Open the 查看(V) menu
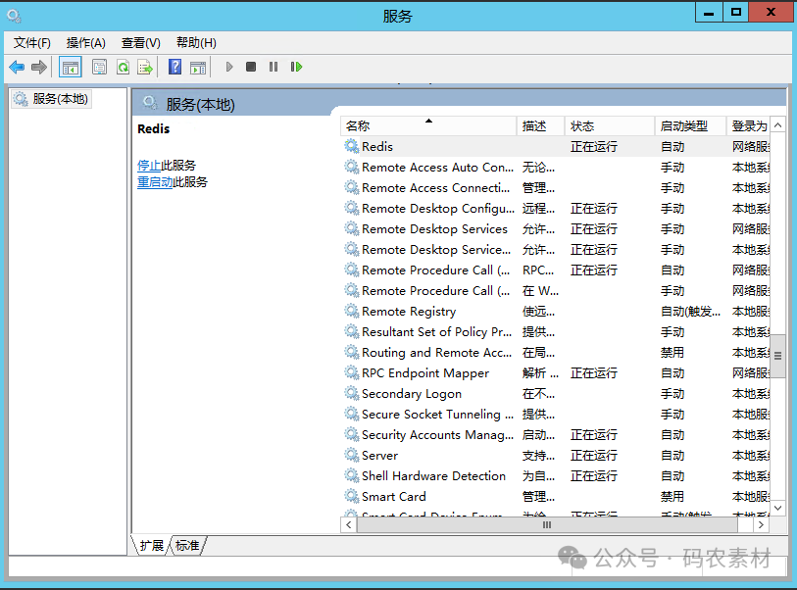Image resolution: width=797 pixels, height=590 pixels. coord(141,43)
